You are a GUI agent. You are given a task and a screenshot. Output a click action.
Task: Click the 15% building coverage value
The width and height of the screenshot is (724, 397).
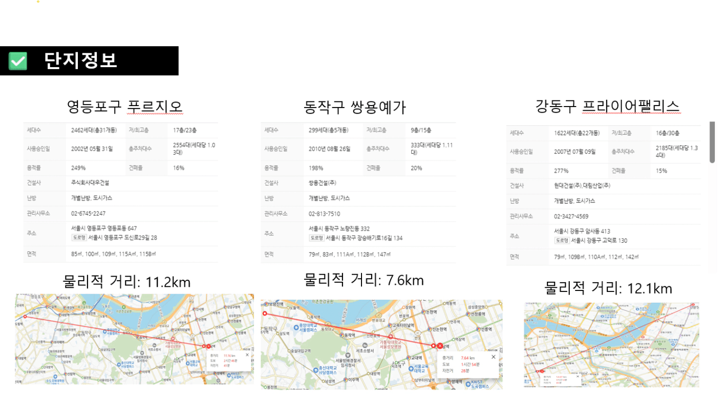click(x=662, y=171)
